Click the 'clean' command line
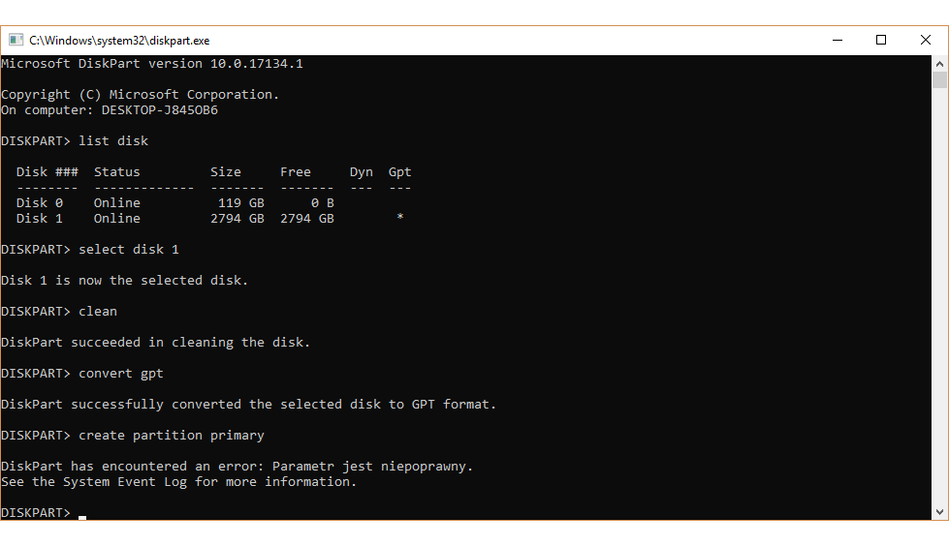The width and height of the screenshot is (949, 546). click(x=59, y=312)
